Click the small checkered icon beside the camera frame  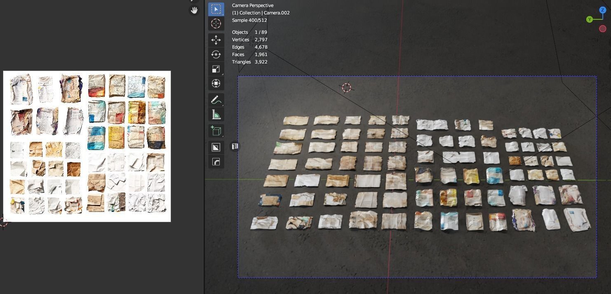tap(235, 146)
